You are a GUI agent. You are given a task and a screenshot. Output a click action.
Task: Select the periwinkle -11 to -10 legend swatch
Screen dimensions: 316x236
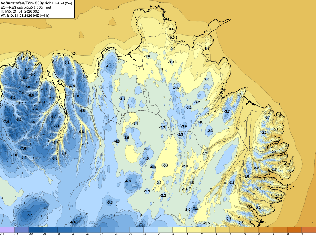(x=21, y=230)
